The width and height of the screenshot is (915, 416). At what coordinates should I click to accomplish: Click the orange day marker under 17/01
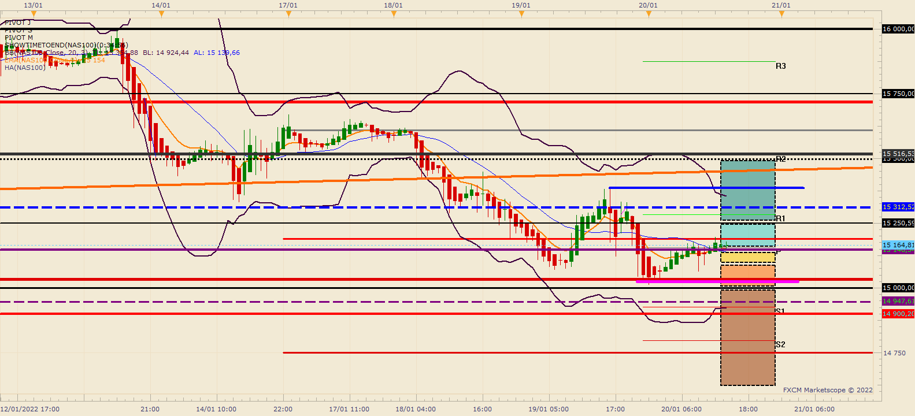(288, 13)
